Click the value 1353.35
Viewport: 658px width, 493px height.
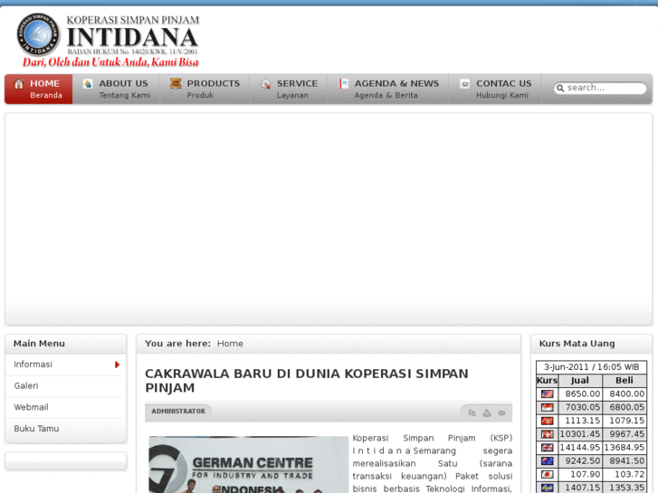(627, 488)
